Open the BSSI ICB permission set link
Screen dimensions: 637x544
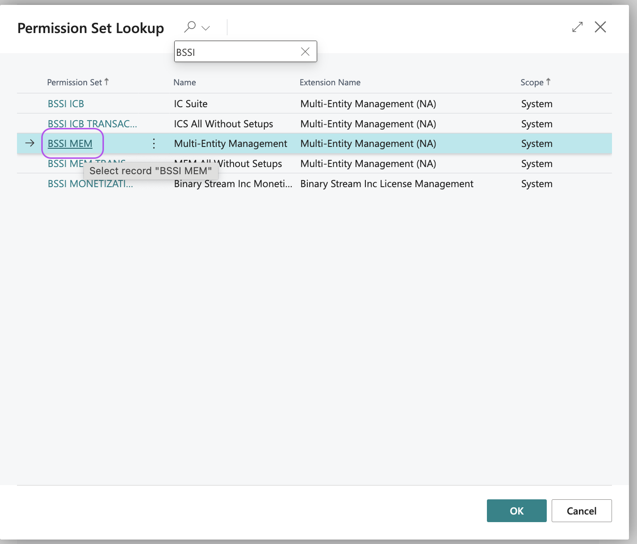[66, 104]
